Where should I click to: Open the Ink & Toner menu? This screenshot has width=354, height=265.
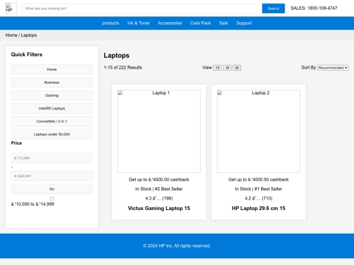(x=138, y=23)
